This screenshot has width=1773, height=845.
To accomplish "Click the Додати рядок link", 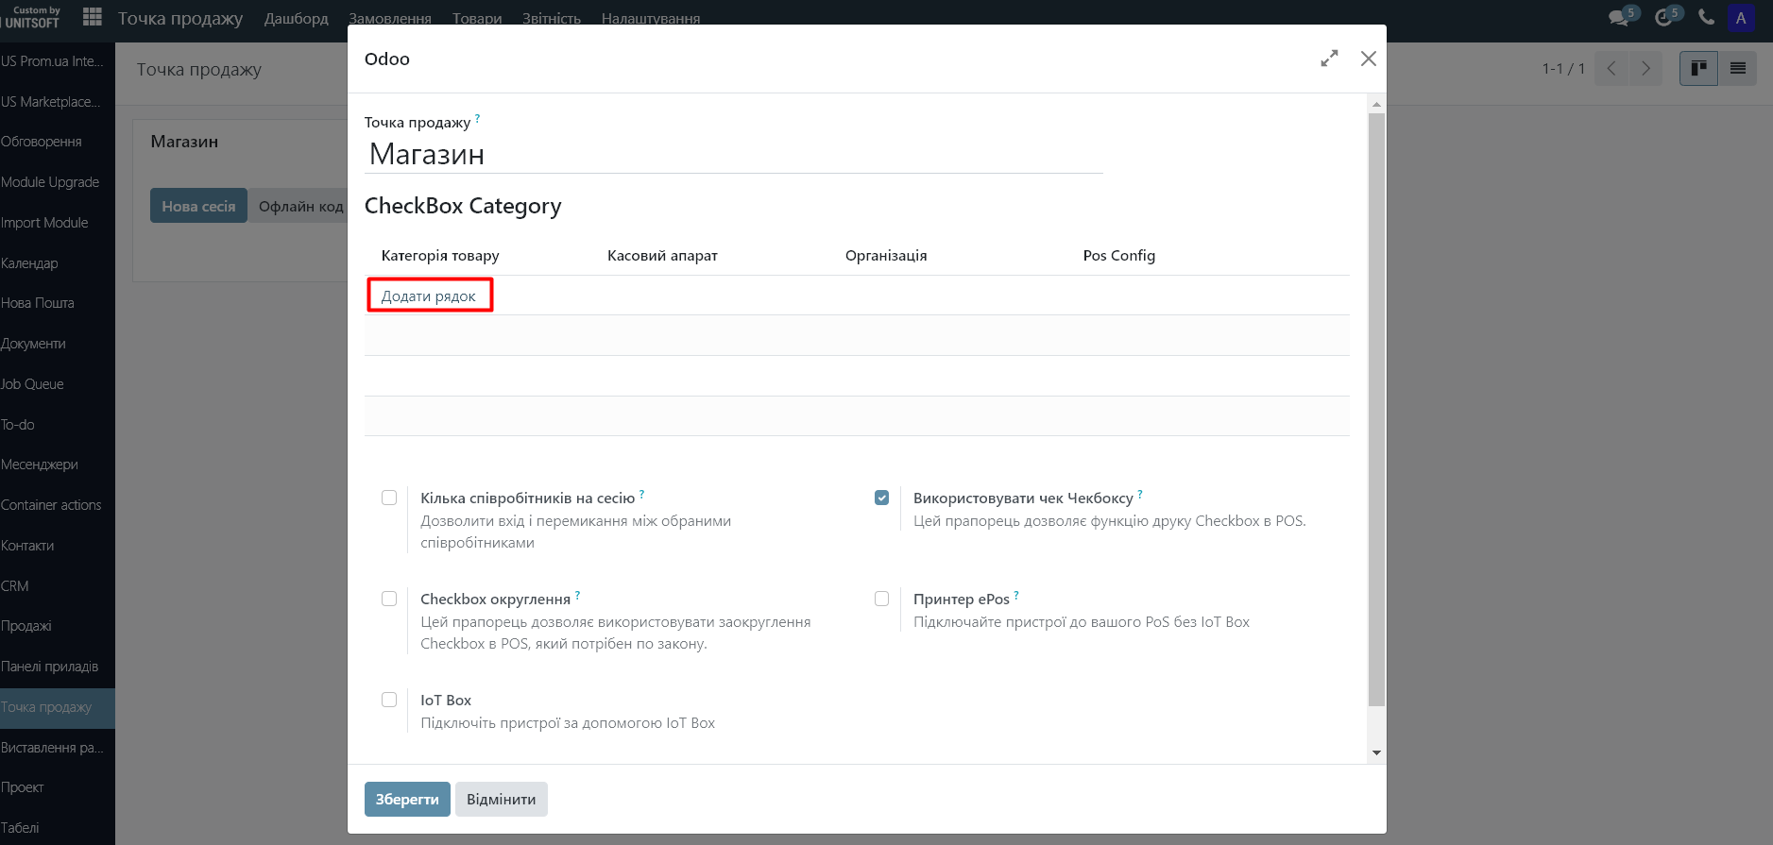I will tap(429, 296).
